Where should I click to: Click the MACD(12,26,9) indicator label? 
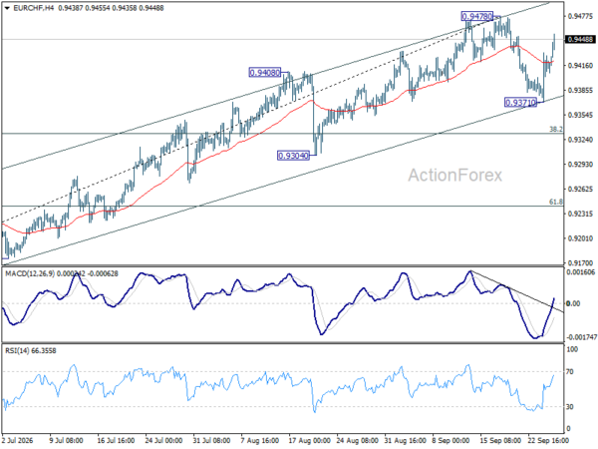[x=30, y=273]
